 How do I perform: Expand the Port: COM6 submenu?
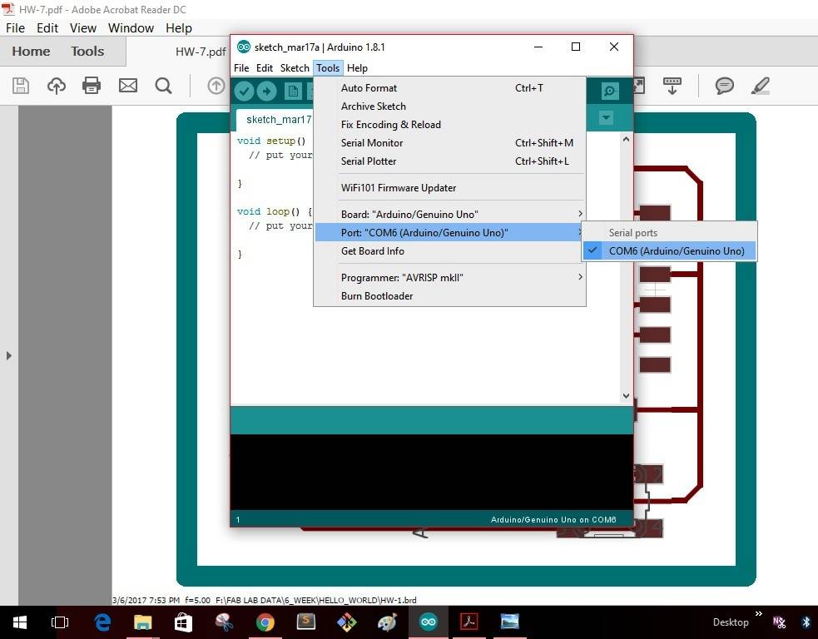point(449,233)
